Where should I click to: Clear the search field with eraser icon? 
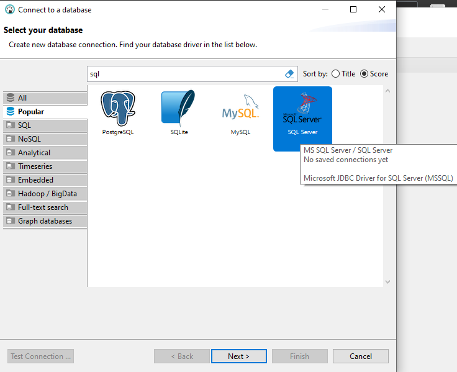pyautogui.click(x=289, y=74)
